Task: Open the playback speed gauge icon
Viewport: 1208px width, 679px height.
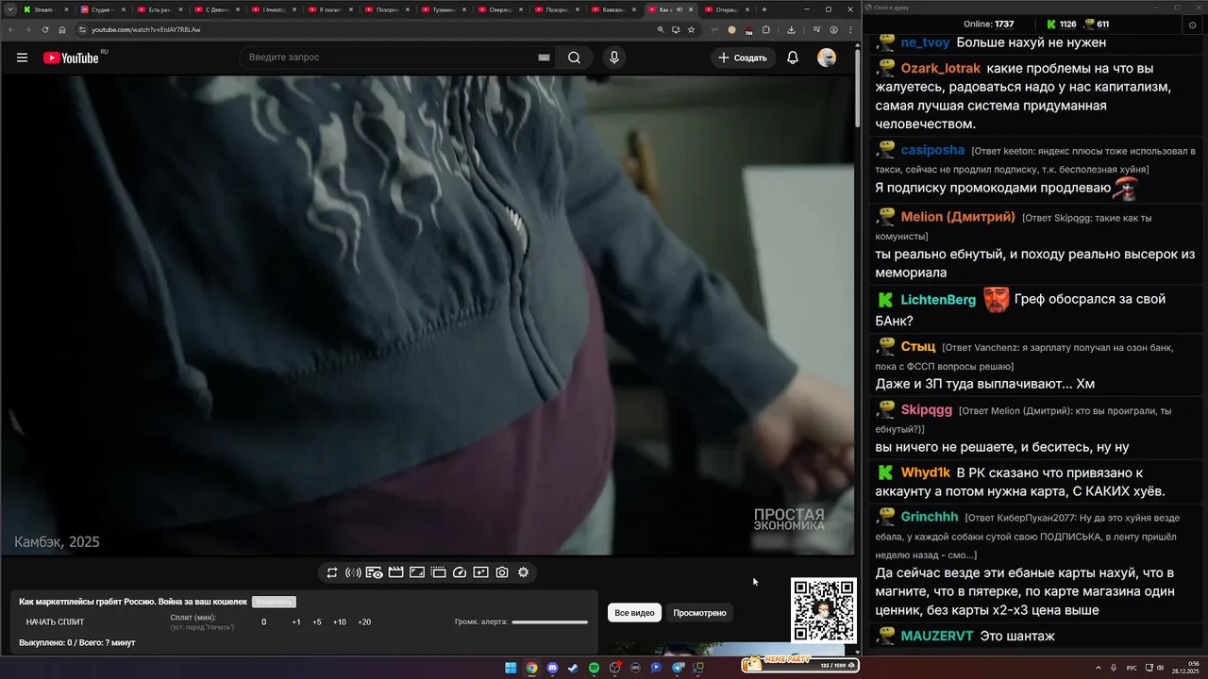Action: [460, 572]
